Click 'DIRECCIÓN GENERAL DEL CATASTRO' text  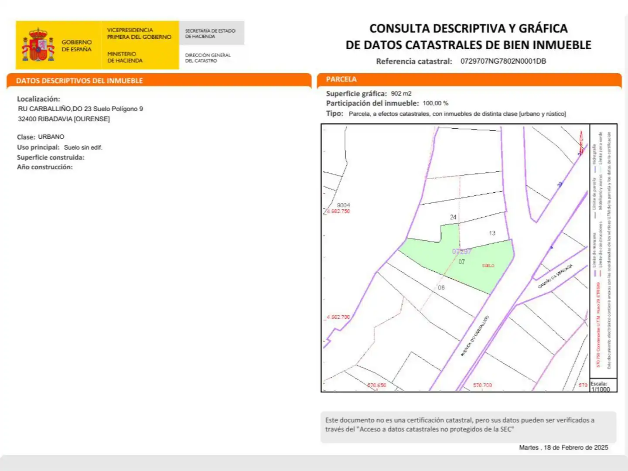click(x=208, y=58)
